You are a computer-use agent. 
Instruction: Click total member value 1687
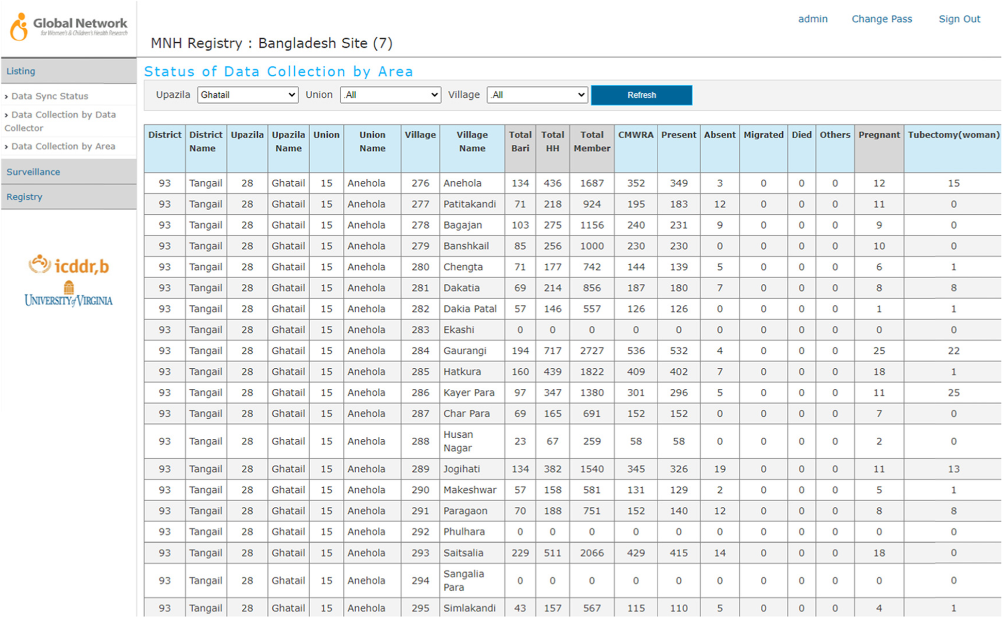pyautogui.click(x=592, y=183)
